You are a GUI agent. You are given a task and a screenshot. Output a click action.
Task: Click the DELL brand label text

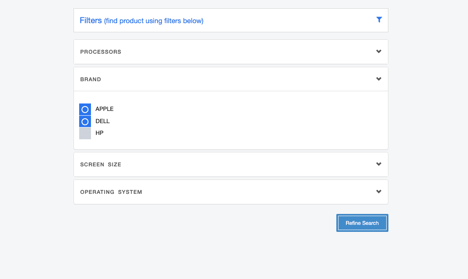(102, 121)
